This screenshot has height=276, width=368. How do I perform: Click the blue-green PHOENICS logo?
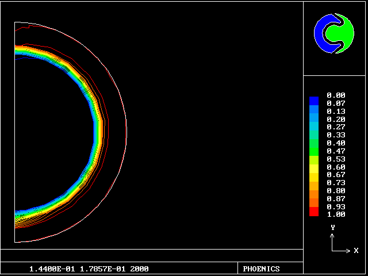coord(334,34)
